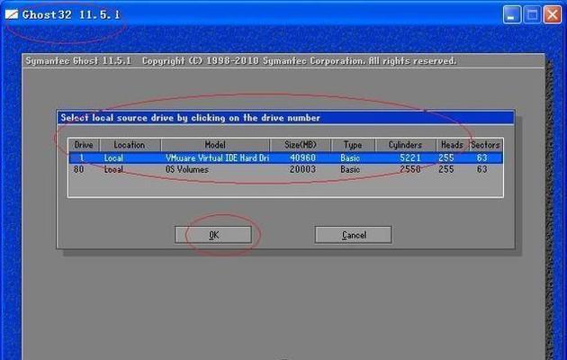Close the Ghost32 window
Image resolution: width=567 pixels, height=360 pixels.
coord(553,15)
